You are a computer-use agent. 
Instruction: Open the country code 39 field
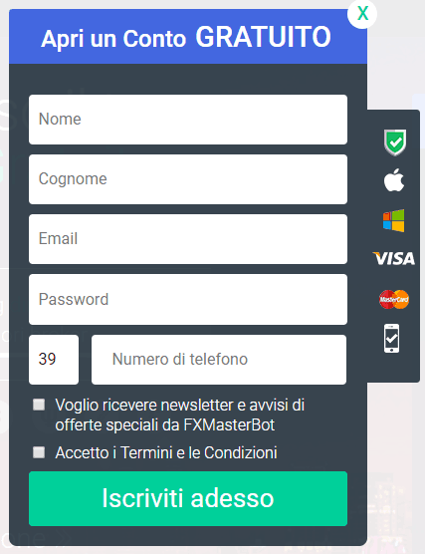(x=54, y=360)
